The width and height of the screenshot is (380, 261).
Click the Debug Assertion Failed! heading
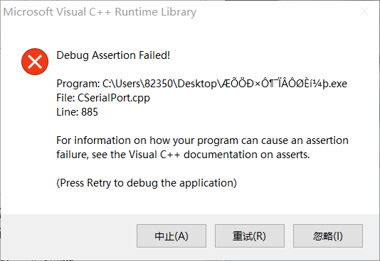tap(113, 55)
